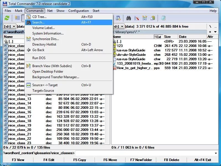The image size is (221, 166).
Task: Click the binoculars icon beside Search
Action: [28, 22]
